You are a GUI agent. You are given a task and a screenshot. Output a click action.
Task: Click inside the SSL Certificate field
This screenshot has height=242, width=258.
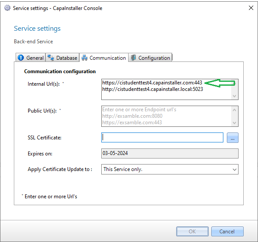tap(162, 138)
